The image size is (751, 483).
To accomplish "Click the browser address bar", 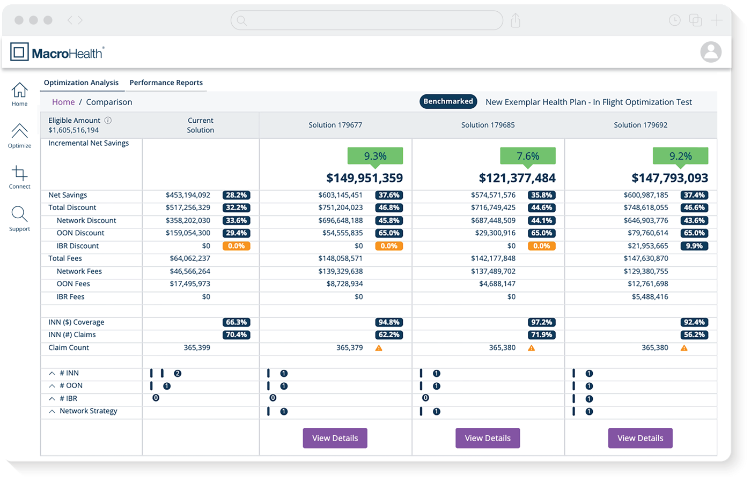I will click(367, 20).
